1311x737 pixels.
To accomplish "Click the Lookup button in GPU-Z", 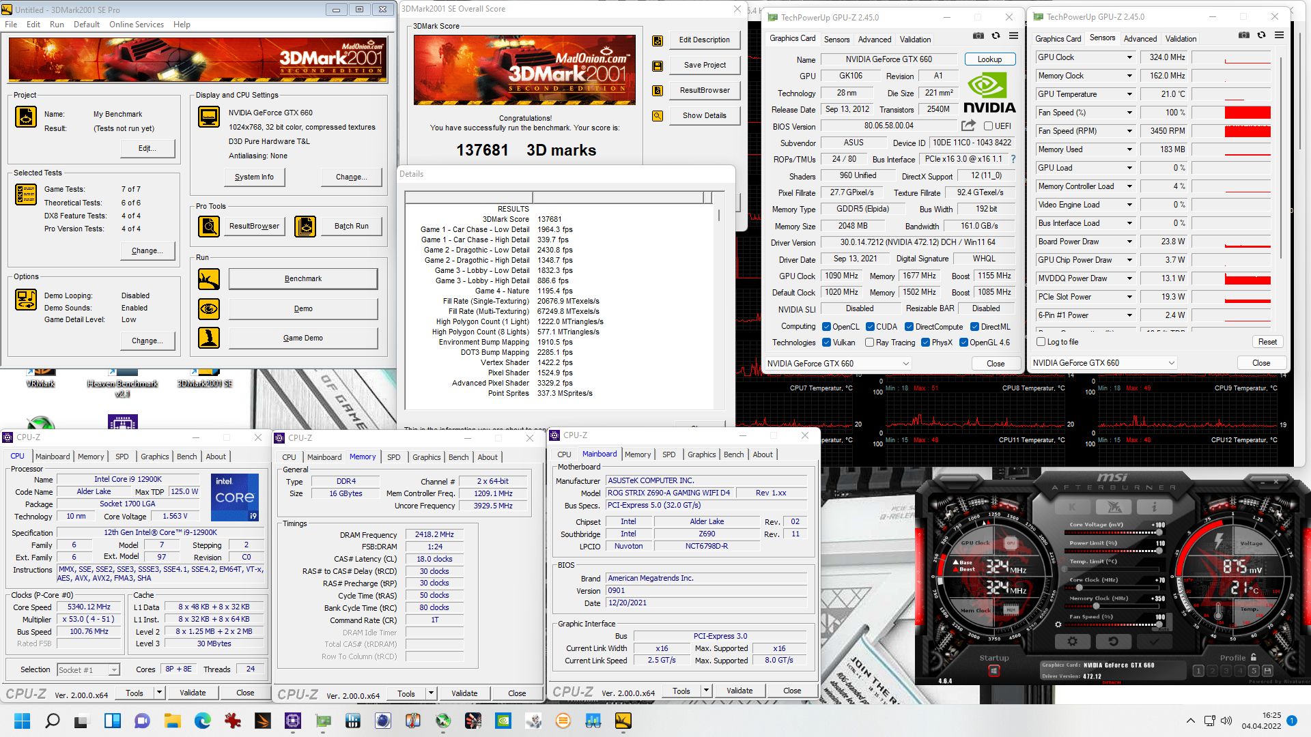I will (x=989, y=59).
